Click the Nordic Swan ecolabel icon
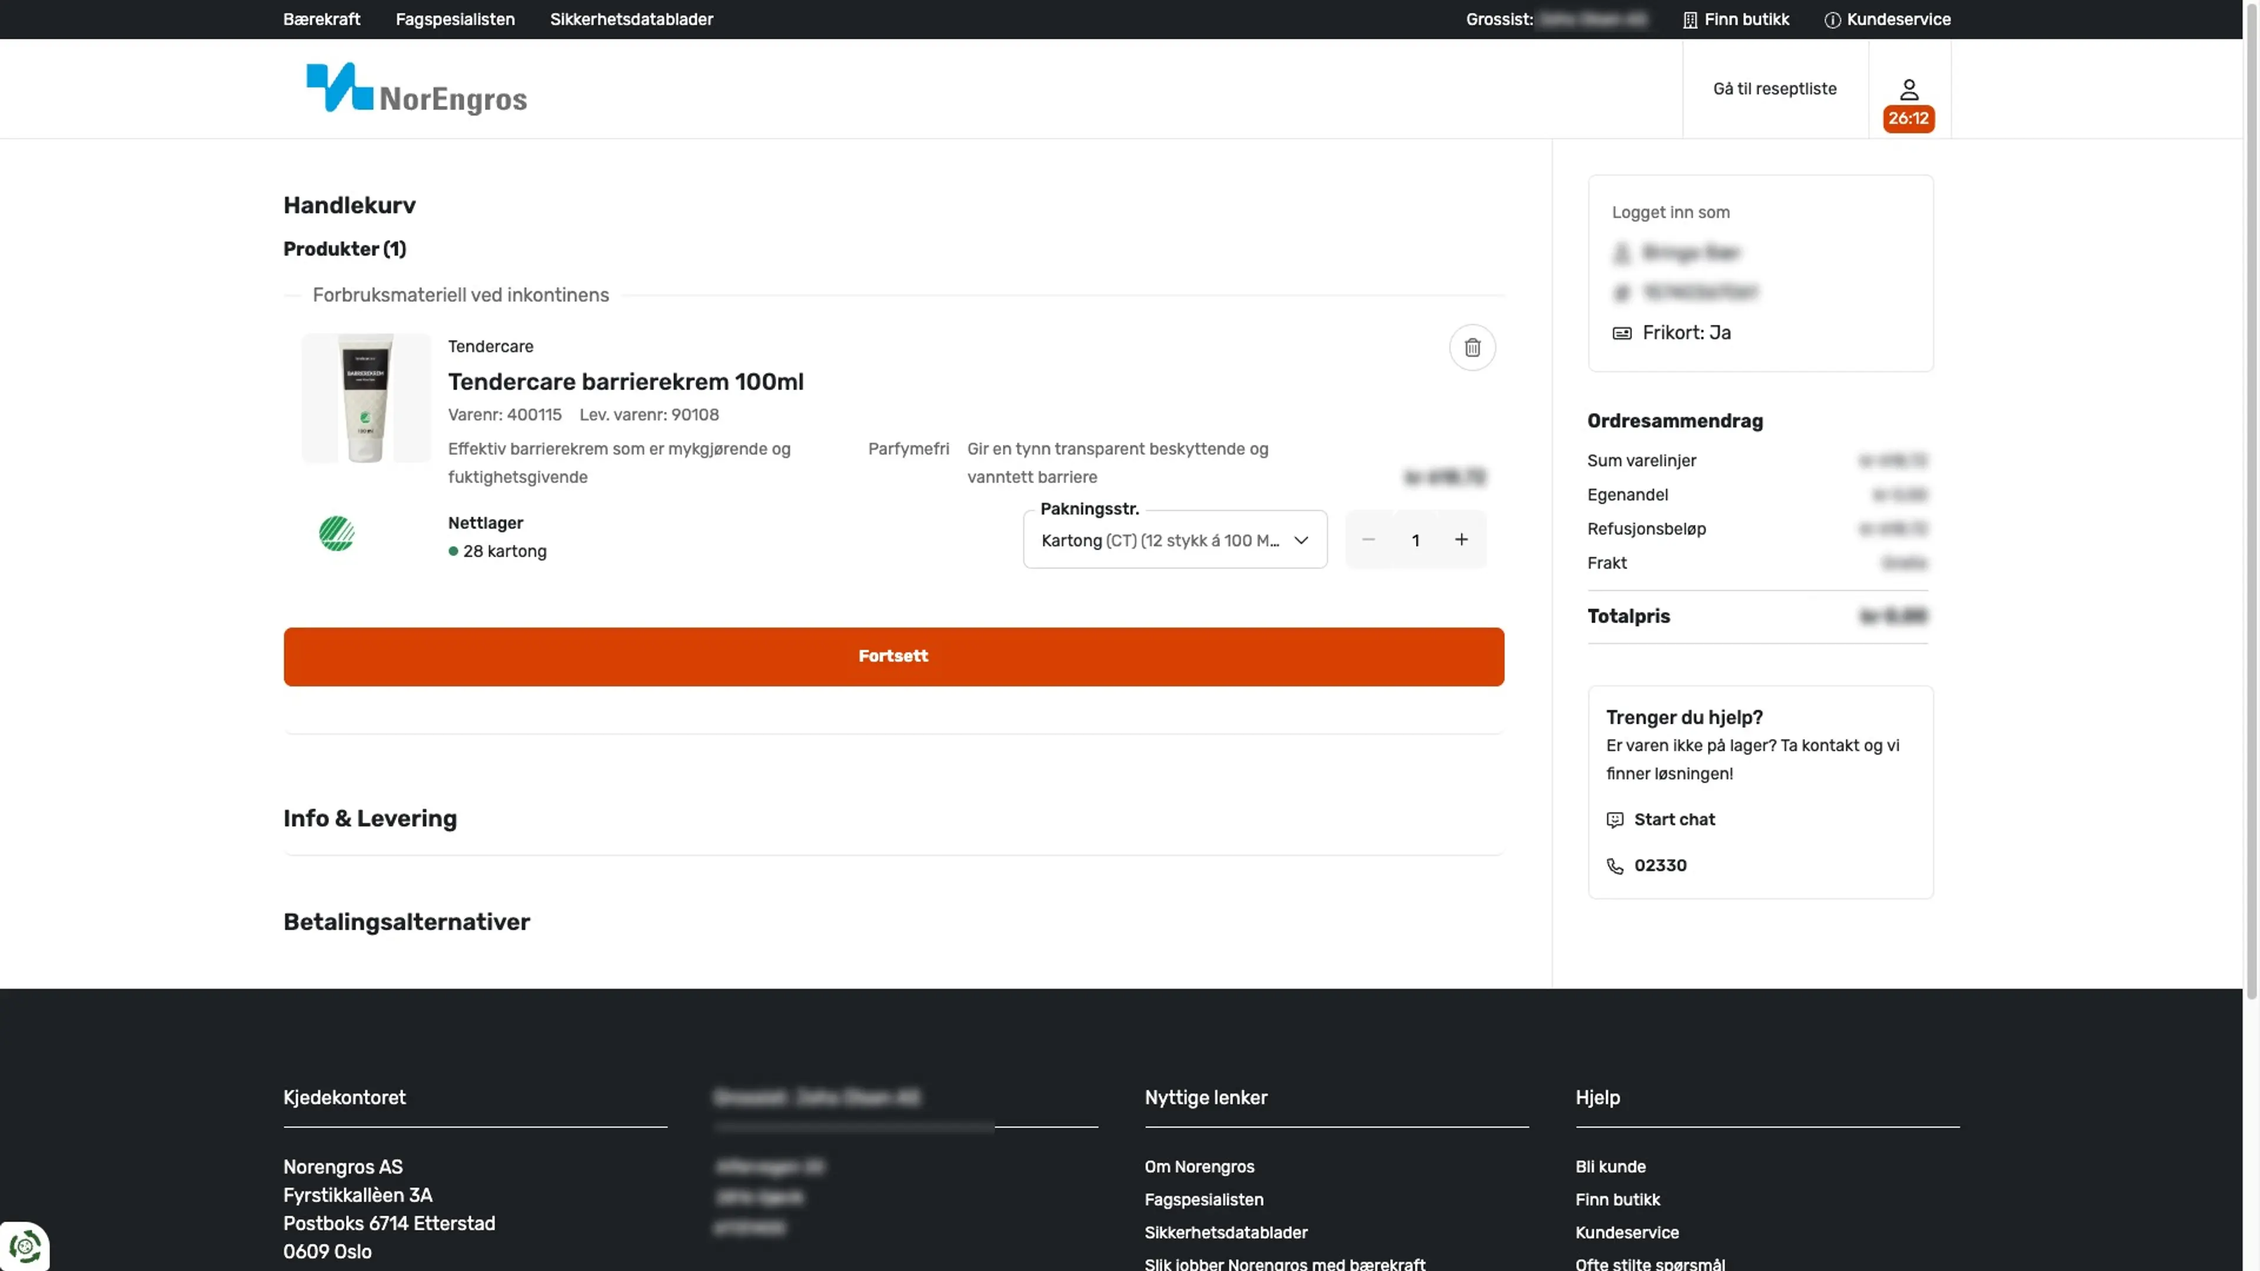 point(336,533)
